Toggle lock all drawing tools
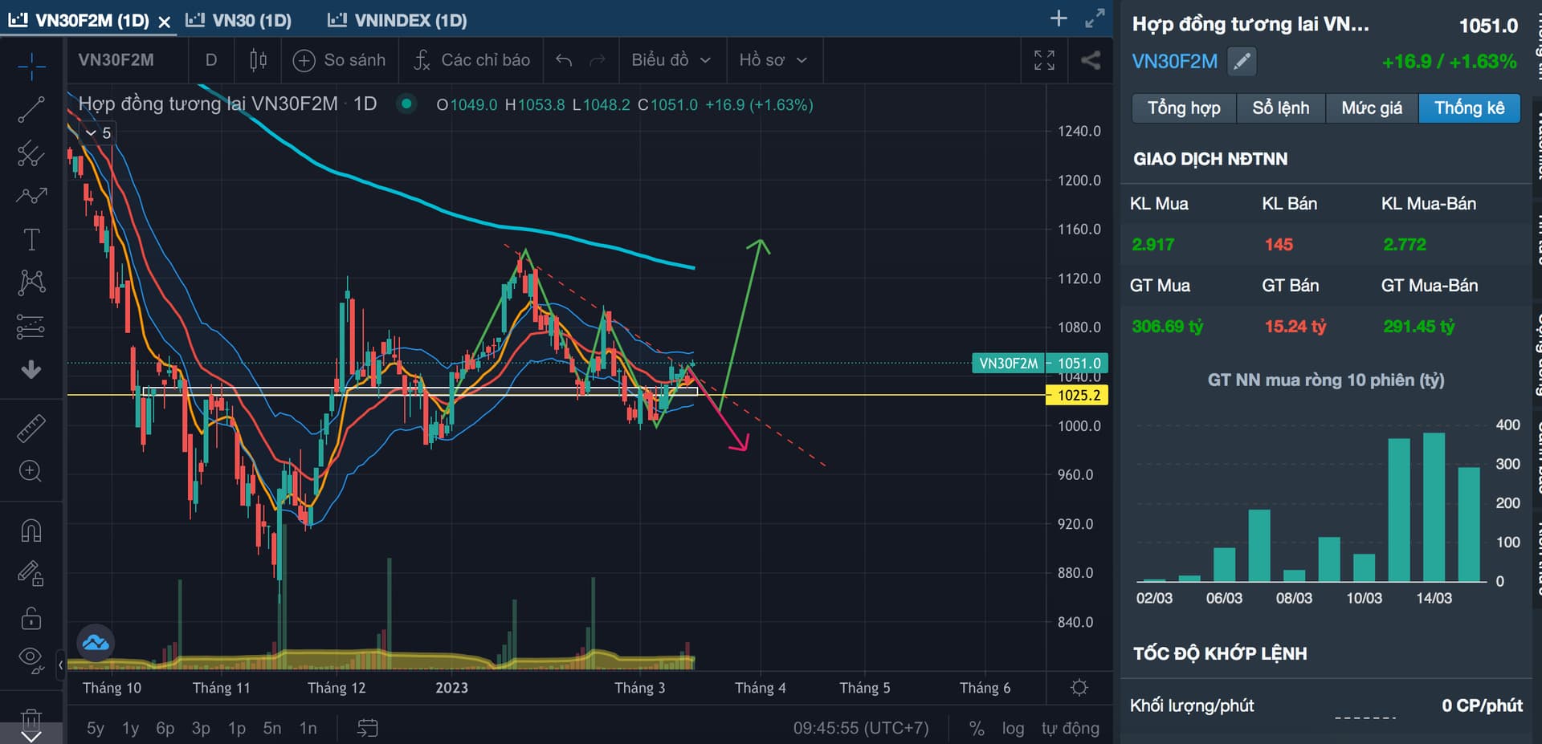 click(31, 618)
